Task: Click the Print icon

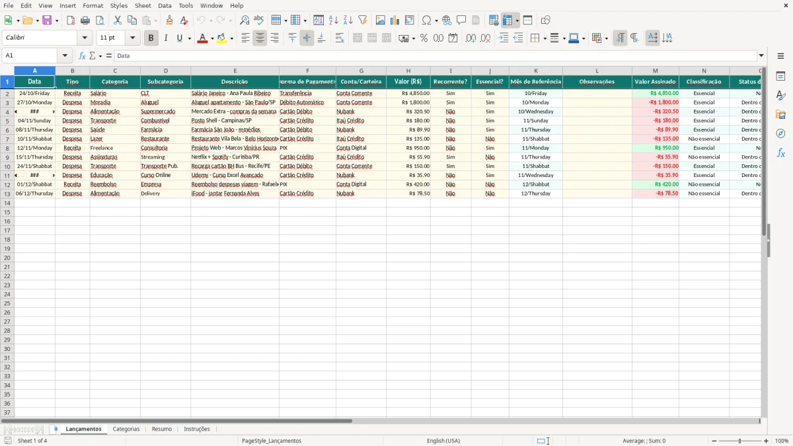Action: tap(85, 20)
